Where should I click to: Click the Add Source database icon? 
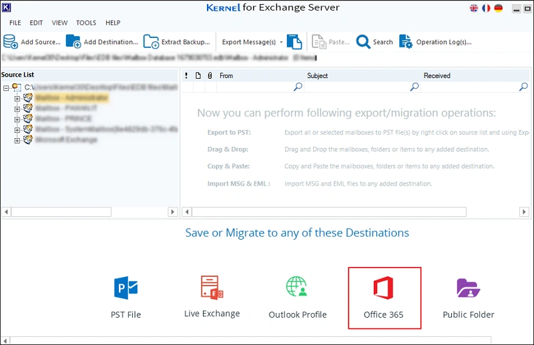[10, 41]
